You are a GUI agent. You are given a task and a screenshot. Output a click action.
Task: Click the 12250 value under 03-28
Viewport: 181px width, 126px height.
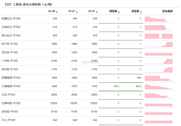54,103
